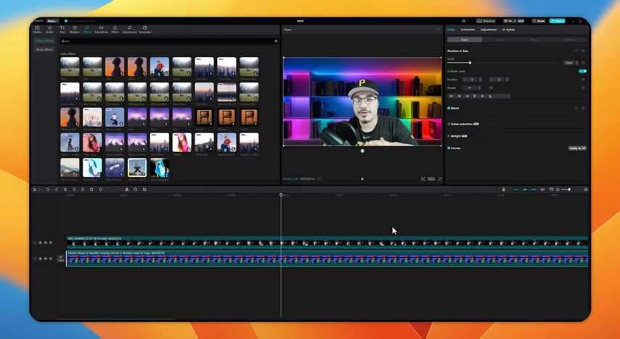The image size is (620, 339).
Task: Enable the Relight checkbox
Action: 449,135
